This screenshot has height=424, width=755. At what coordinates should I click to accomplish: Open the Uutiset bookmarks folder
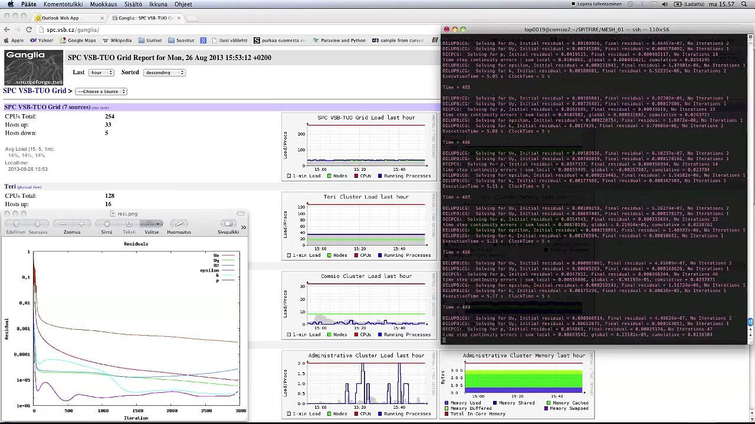[150, 41]
